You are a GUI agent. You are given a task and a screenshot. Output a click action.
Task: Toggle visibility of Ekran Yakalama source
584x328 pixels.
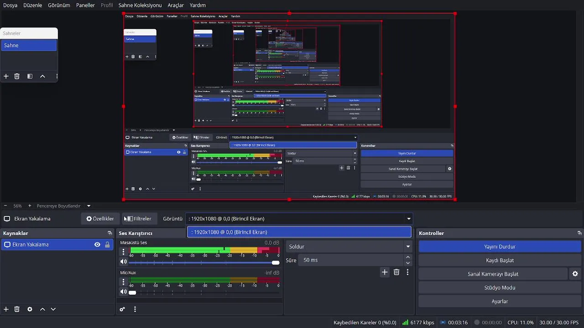(97, 245)
